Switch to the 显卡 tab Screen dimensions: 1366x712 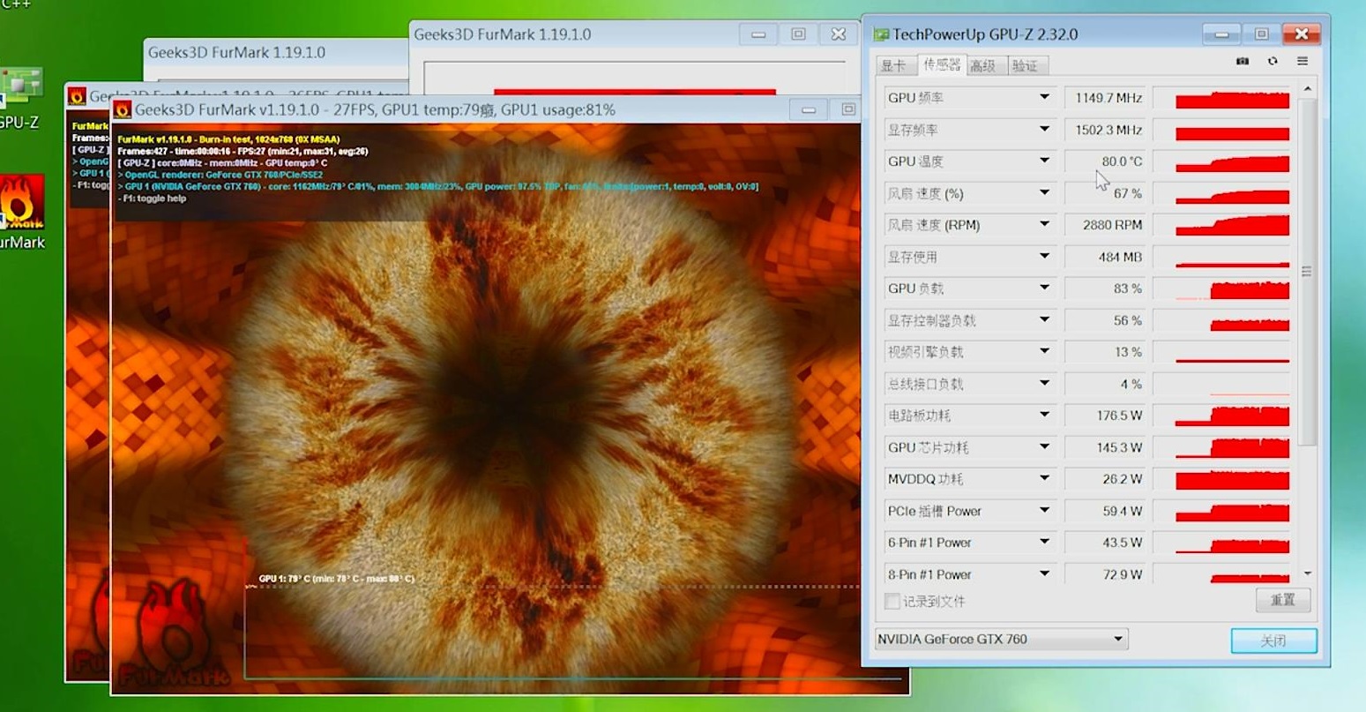click(x=893, y=65)
